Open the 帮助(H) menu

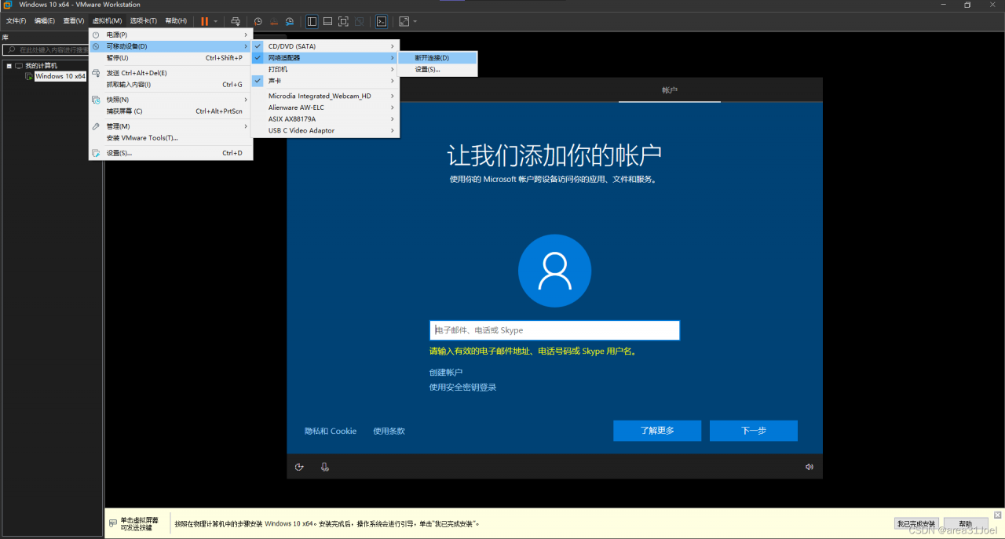[176, 21]
